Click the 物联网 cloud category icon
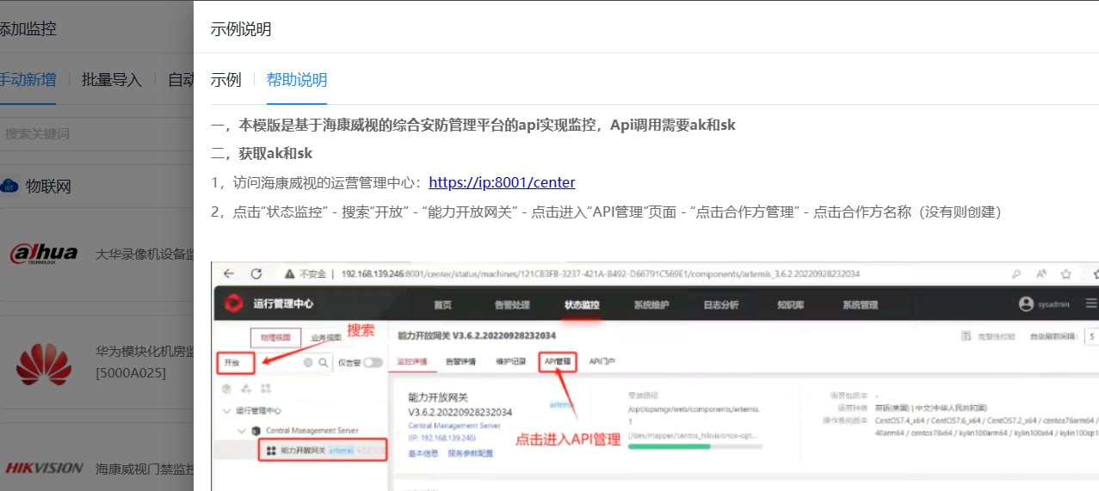The height and width of the screenshot is (491, 1099). pos(10,187)
